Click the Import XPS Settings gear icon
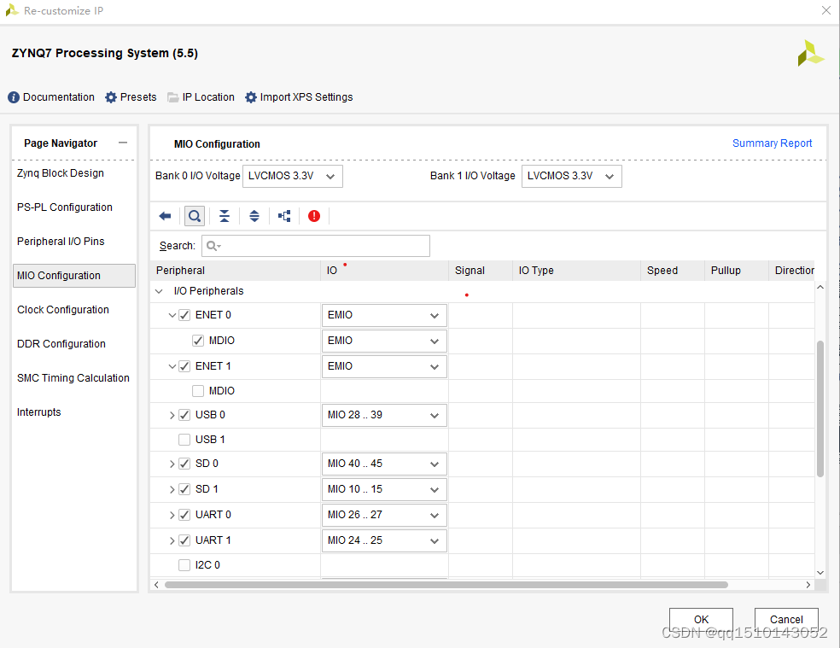The image size is (840, 648). point(251,97)
